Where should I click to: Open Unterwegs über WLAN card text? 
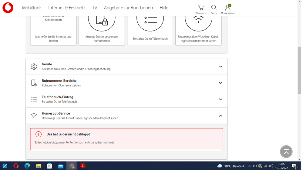click(x=198, y=38)
